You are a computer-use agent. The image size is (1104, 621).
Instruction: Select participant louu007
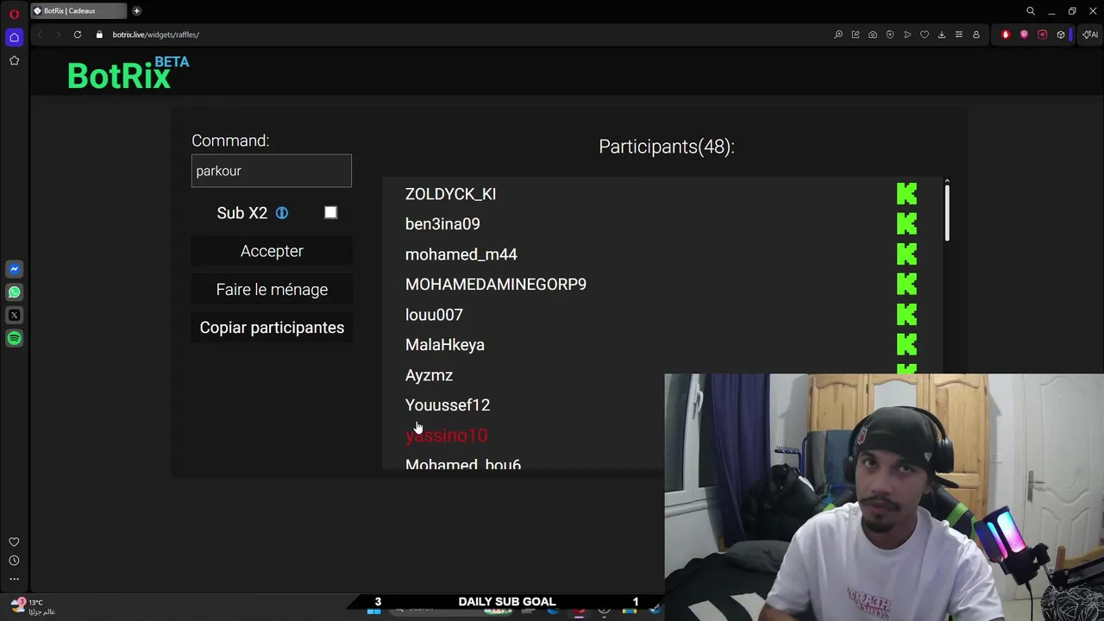click(x=434, y=315)
